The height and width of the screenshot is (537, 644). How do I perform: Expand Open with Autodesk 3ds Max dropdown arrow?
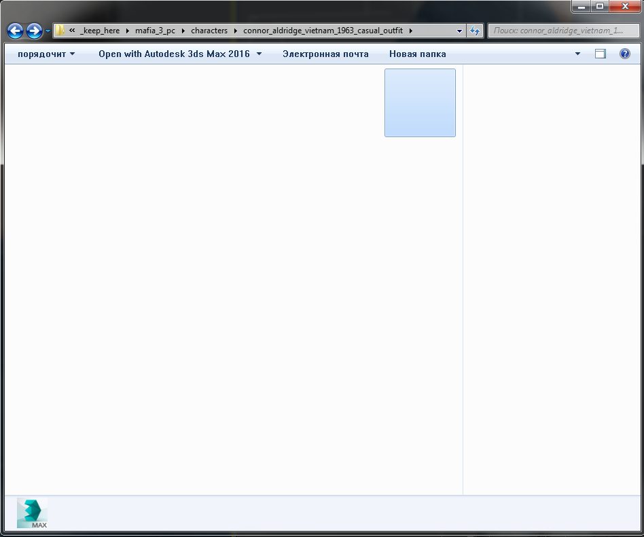(x=259, y=54)
